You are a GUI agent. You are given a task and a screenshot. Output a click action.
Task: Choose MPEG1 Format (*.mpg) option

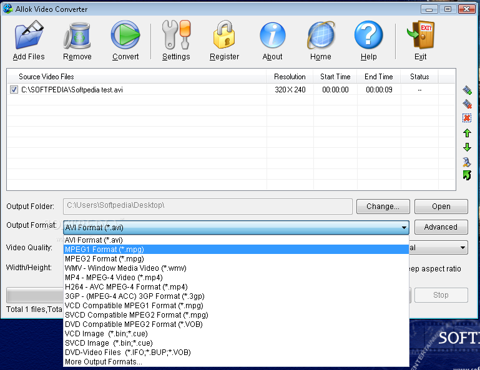(x=236, y=250)
